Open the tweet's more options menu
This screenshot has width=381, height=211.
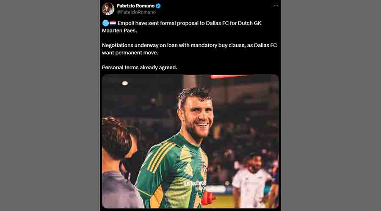click(x=276, y=6)
